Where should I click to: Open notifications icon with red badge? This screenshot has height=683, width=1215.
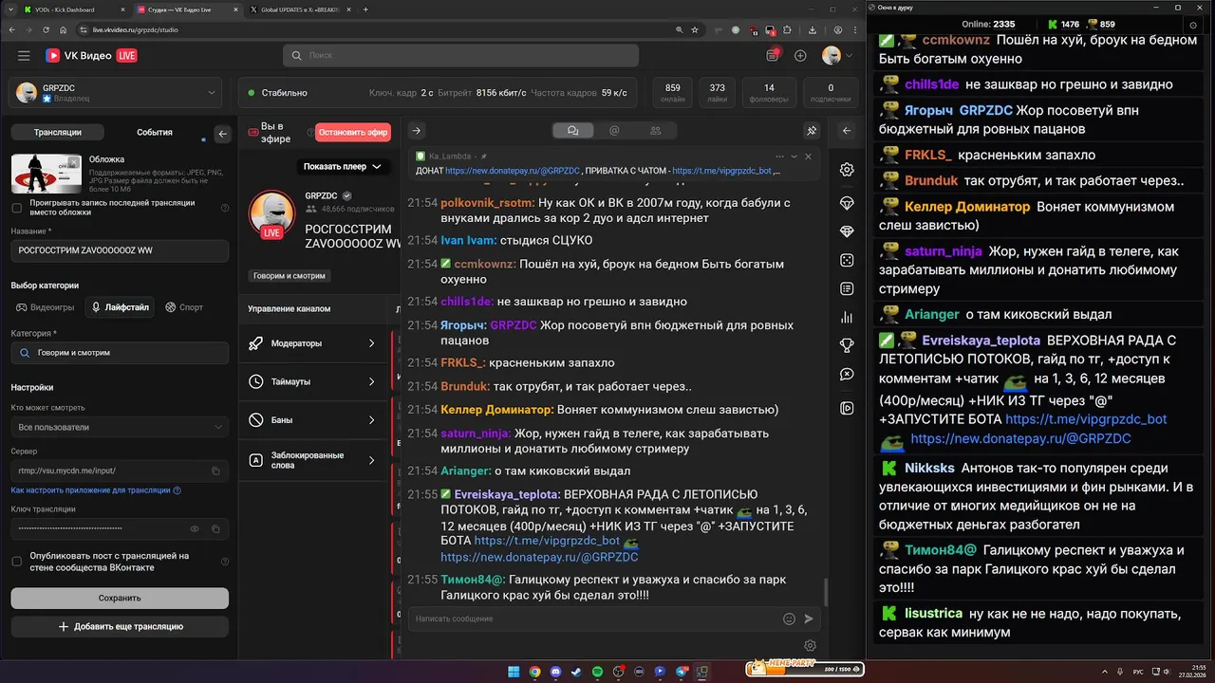773,56
